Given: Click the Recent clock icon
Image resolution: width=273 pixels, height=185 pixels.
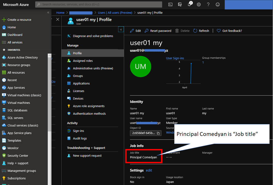Looking at the screenshot, I should (4, 80).
